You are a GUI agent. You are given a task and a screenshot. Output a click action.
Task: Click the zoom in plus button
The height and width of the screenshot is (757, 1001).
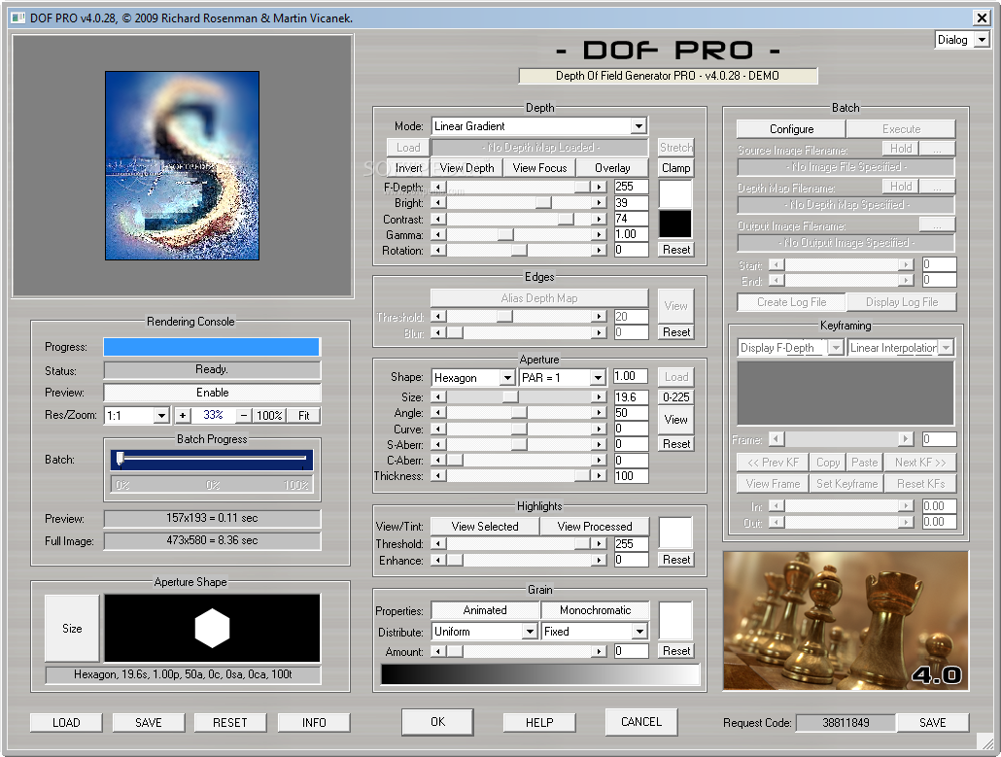click(x=183, y=416)
